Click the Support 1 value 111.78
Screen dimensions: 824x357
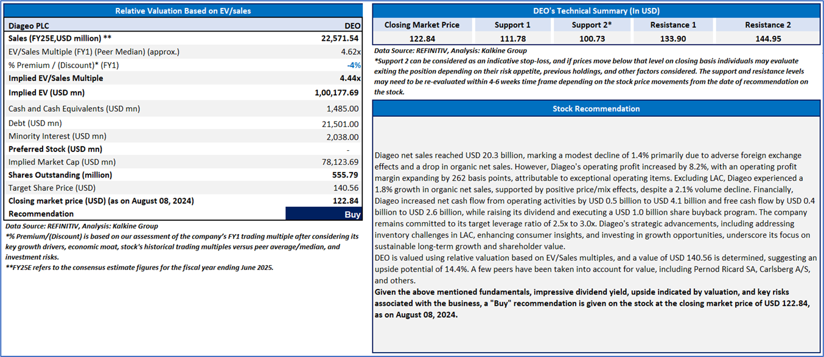tap(512, 39)
